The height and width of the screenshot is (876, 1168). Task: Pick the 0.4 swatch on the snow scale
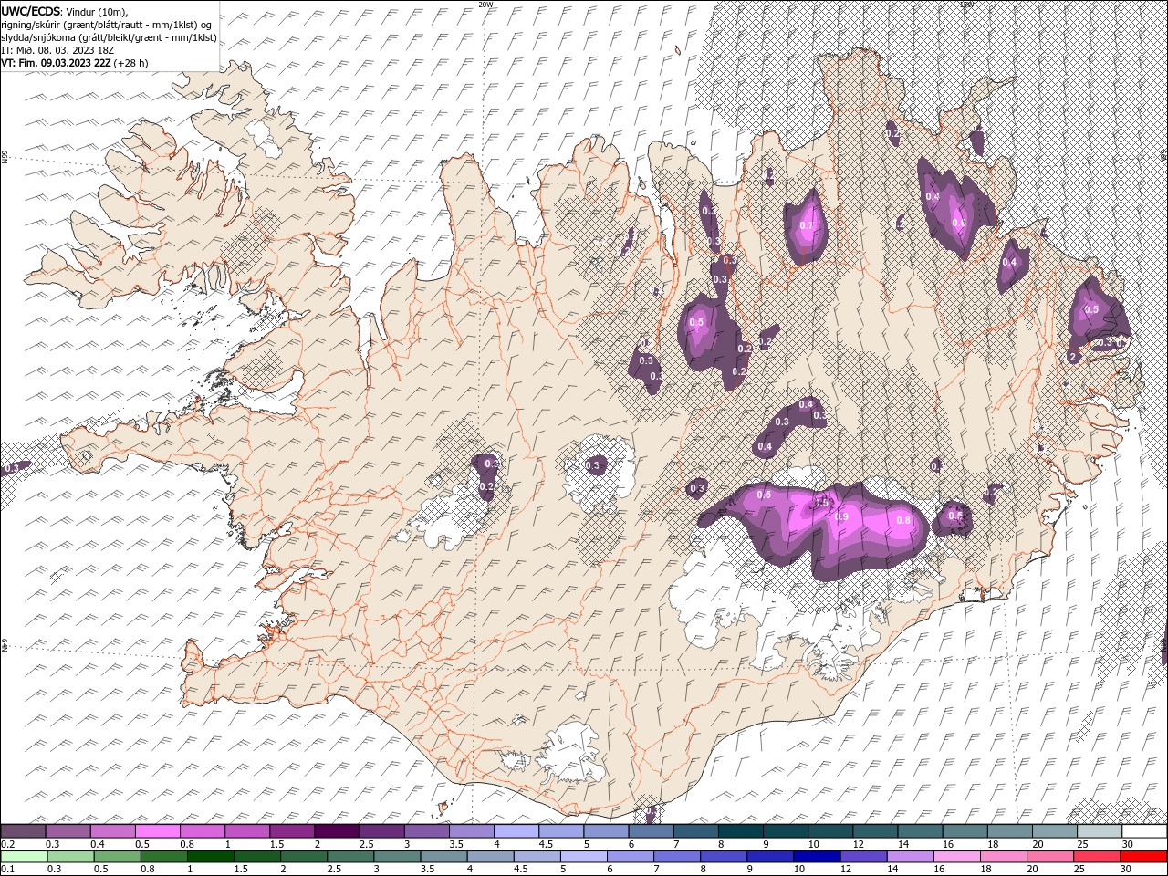coord(112,830)
